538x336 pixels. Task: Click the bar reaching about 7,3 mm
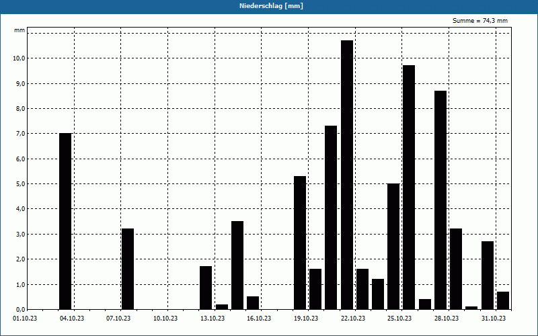[331, 218]
